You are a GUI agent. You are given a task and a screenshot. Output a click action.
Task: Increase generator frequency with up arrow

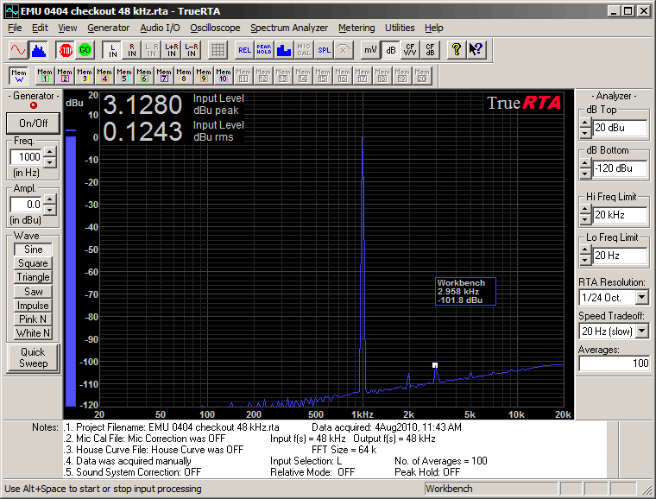click(x=50, y=152)
